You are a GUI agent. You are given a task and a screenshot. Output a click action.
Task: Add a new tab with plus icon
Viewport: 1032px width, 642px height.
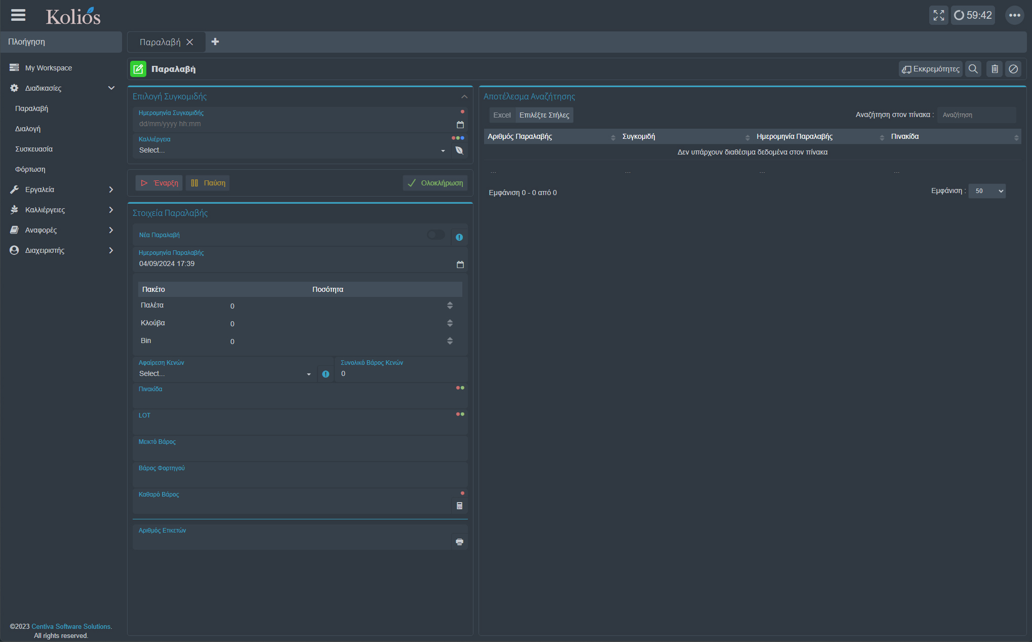pyautogui.click(x=215, y=42)
